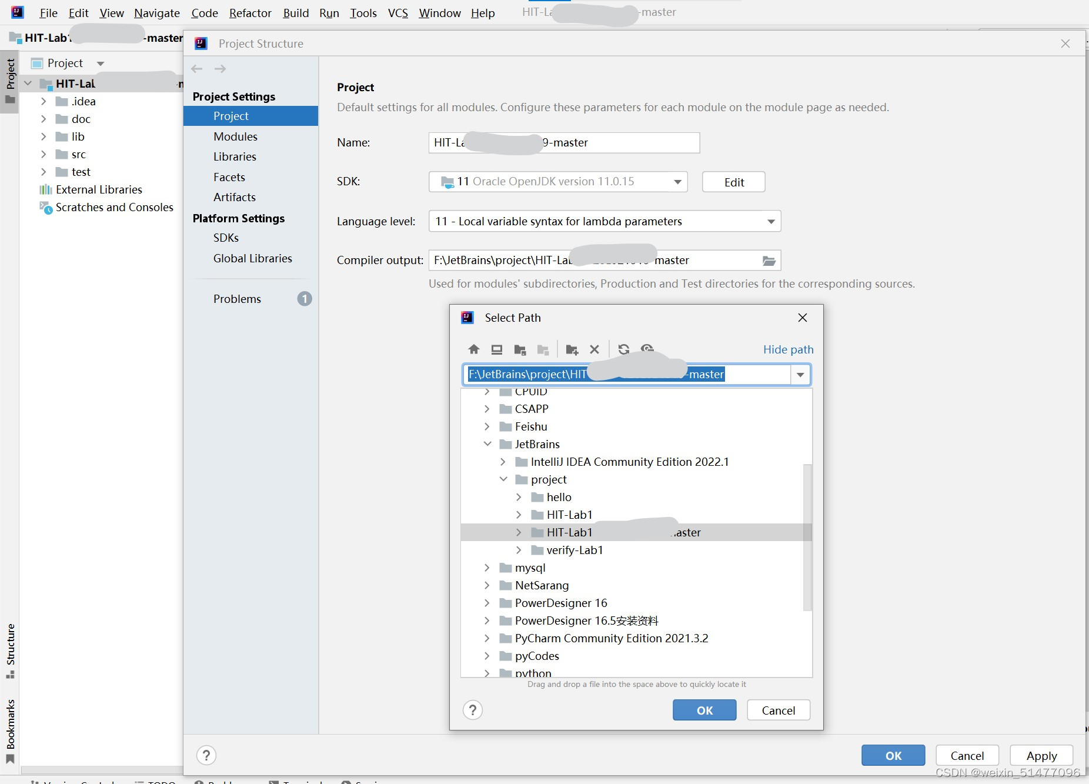Open the Bookmarks tool window sidebar tab
Screen dimensions: 1089x784
point(10,730)
